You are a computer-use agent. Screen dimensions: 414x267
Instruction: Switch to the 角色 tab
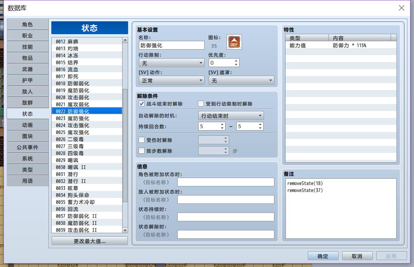(x=28, y=24)
